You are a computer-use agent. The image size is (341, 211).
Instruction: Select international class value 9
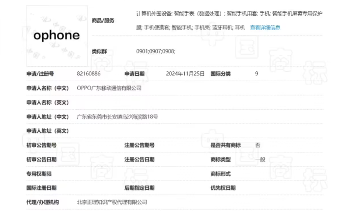click(x=256, y=74)
